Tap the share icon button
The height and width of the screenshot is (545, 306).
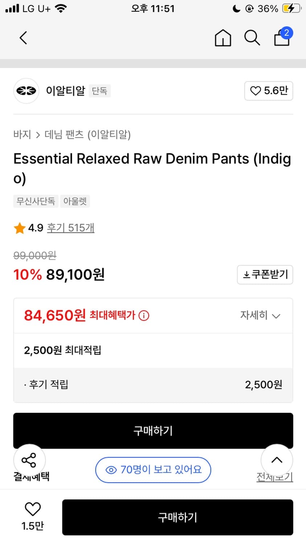(29, 460)
